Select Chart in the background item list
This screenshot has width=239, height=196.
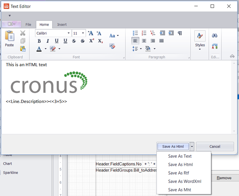click(x=8, y=164)
